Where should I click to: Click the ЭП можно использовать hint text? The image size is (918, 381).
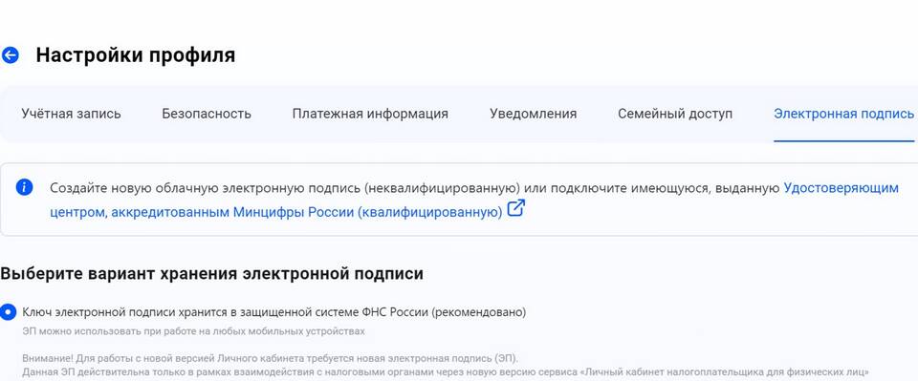[x=193, y=332]
